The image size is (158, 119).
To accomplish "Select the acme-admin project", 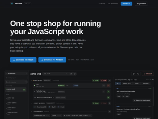I will (x=16, y=103).
